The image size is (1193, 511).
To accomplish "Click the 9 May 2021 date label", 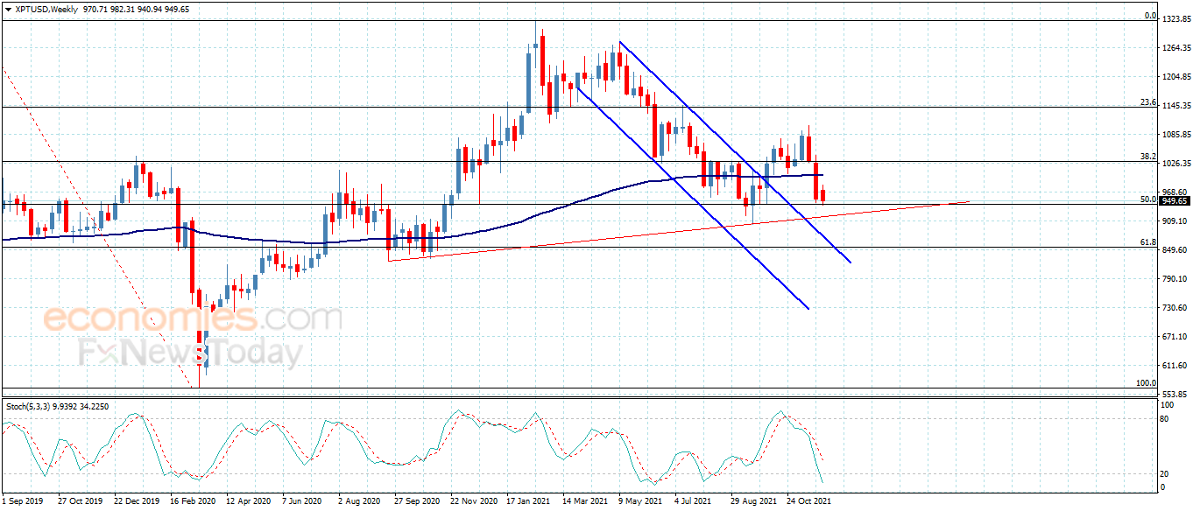I will [639, 501].
